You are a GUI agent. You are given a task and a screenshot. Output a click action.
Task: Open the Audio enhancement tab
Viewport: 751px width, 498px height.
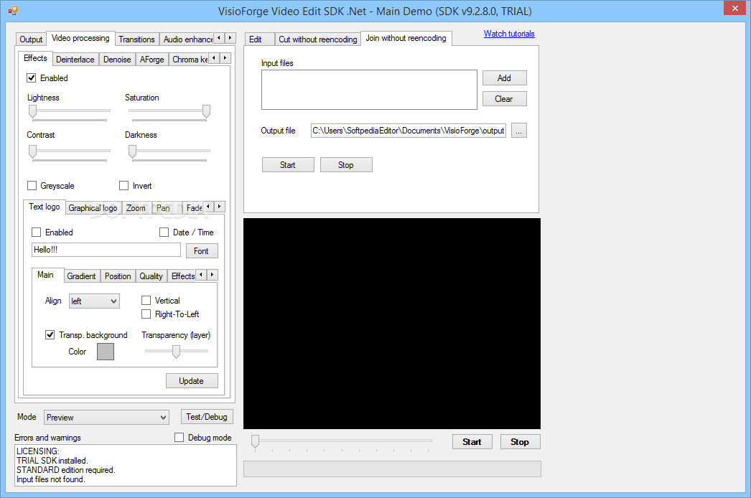point(188,39)
